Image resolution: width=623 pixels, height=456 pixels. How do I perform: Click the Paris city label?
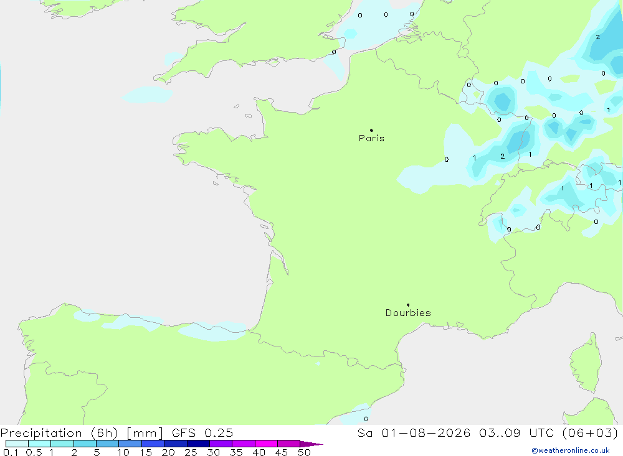(x=371, y=138)
